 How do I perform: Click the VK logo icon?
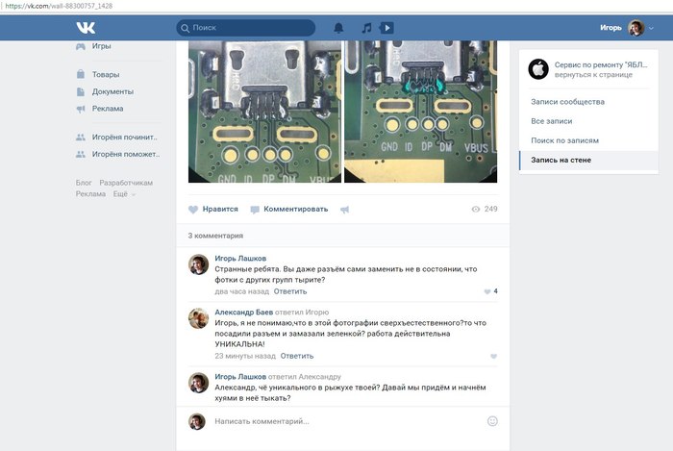pyautogui.click(x=86, y=28)
